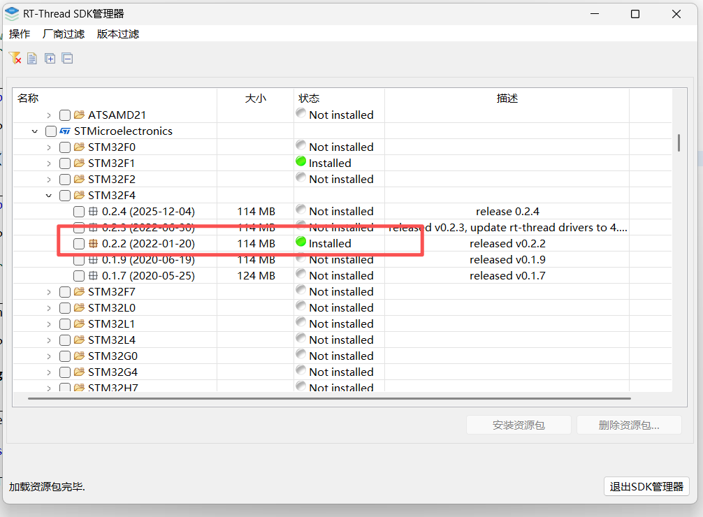Expand the STM32F1 tree node
Screen dimensions: 703x517
[49, 163]
